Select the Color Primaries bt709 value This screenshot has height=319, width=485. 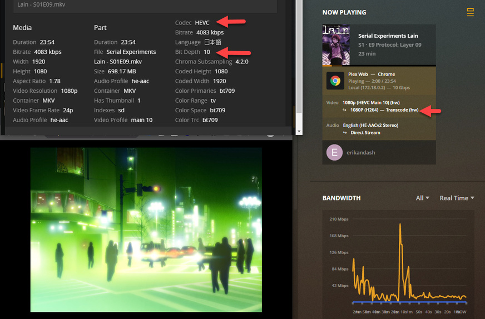pyautogui.click(x=227, y=91)
